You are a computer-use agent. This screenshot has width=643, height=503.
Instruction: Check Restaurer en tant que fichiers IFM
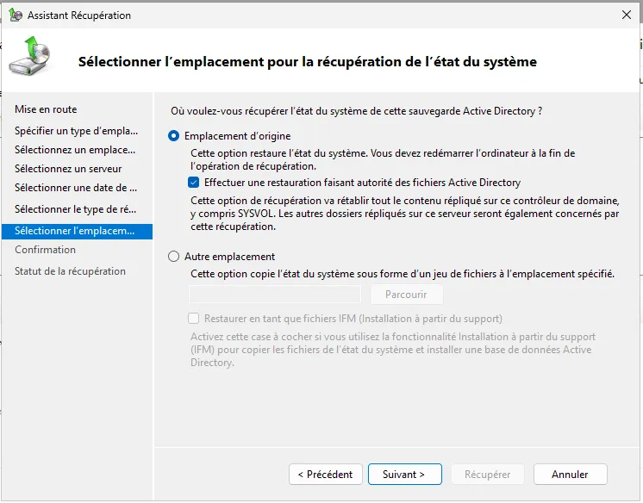tap(194, 319)
